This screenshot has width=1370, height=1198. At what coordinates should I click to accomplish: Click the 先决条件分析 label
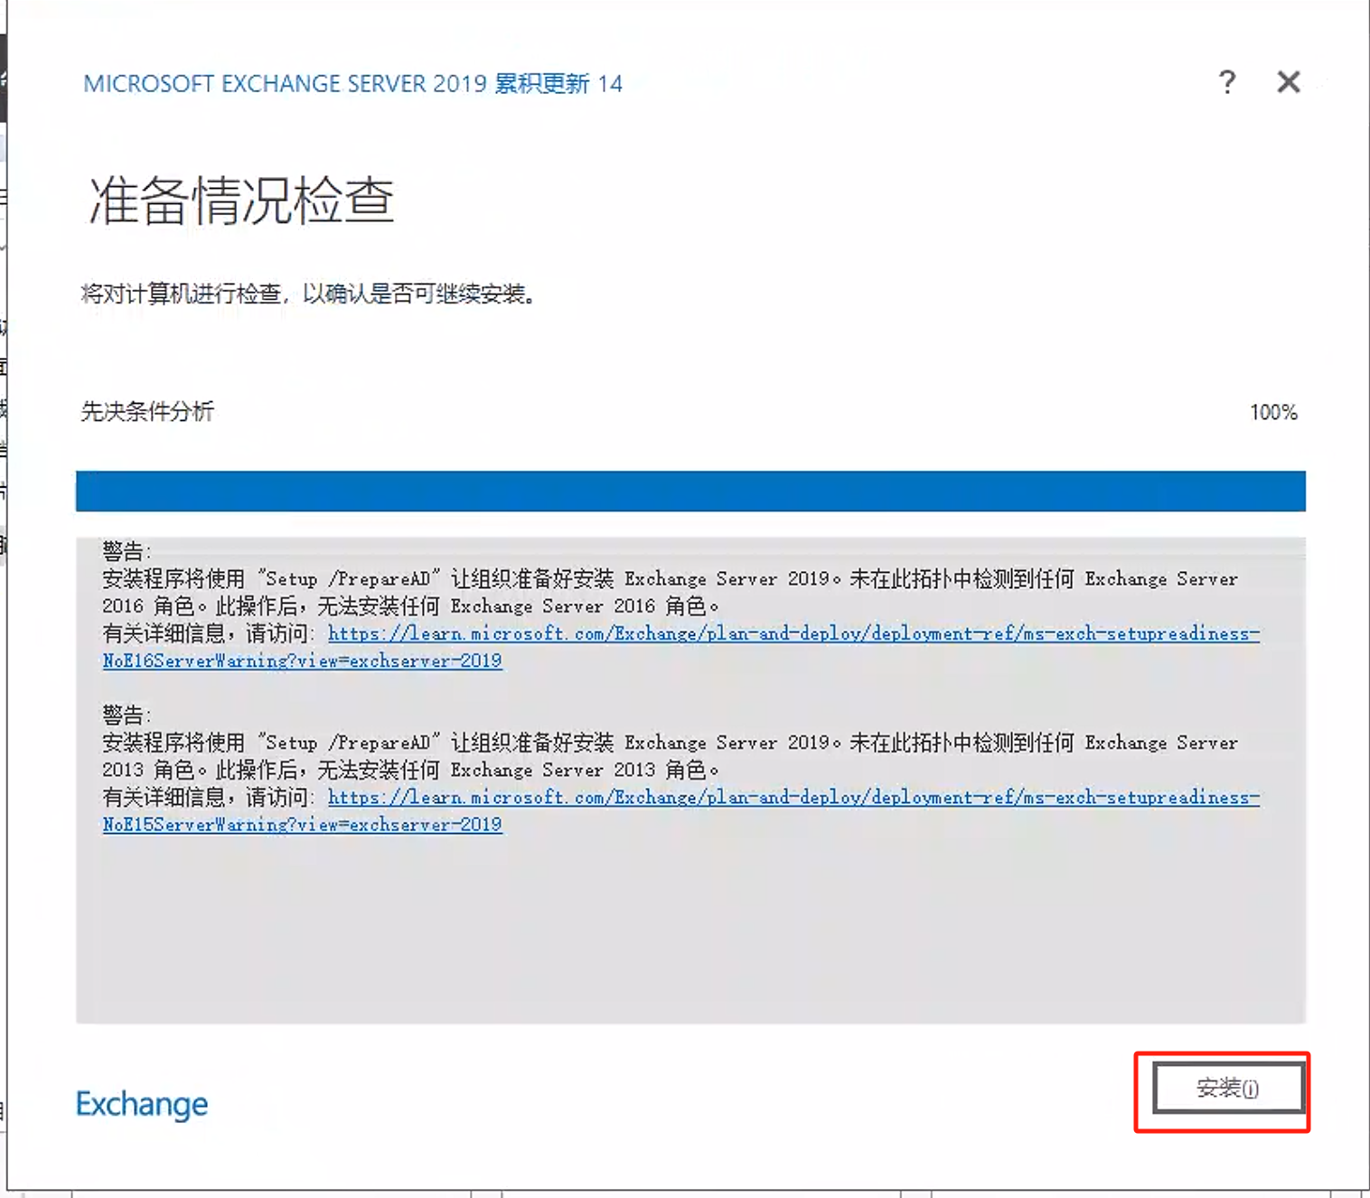point(147,412)
